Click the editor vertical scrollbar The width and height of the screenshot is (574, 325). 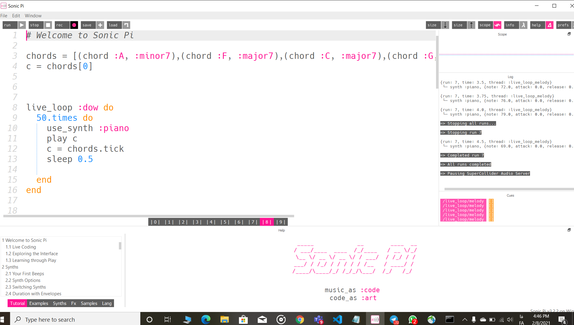(x=437, y=62)
